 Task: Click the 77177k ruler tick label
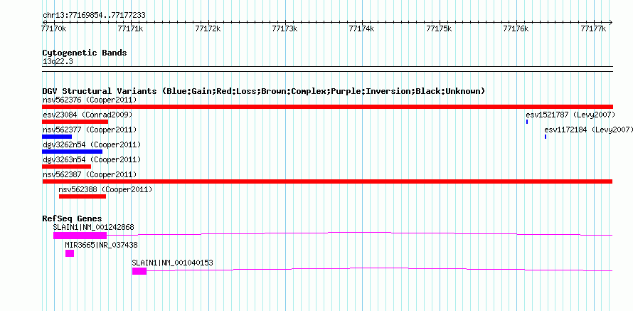click(x=593, y=28)
